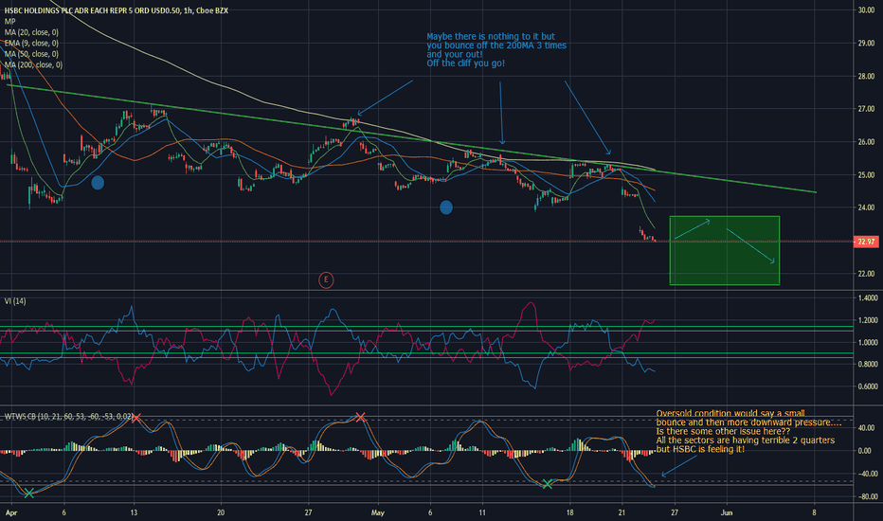The height and width of the screenshot is (521, 883).
Task: Click the 27.00 price axis label
Action: click(x=866, y=109)
